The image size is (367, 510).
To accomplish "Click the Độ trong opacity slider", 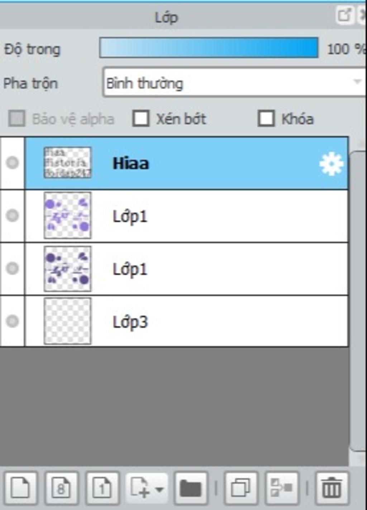I will (209, 48).
